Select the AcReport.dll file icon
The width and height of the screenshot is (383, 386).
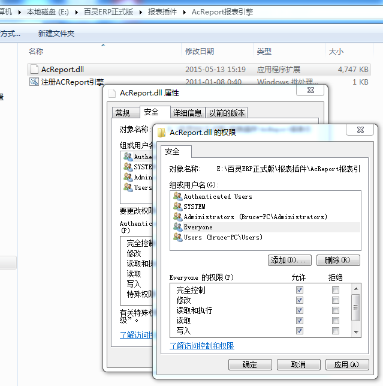coord(34,70)
